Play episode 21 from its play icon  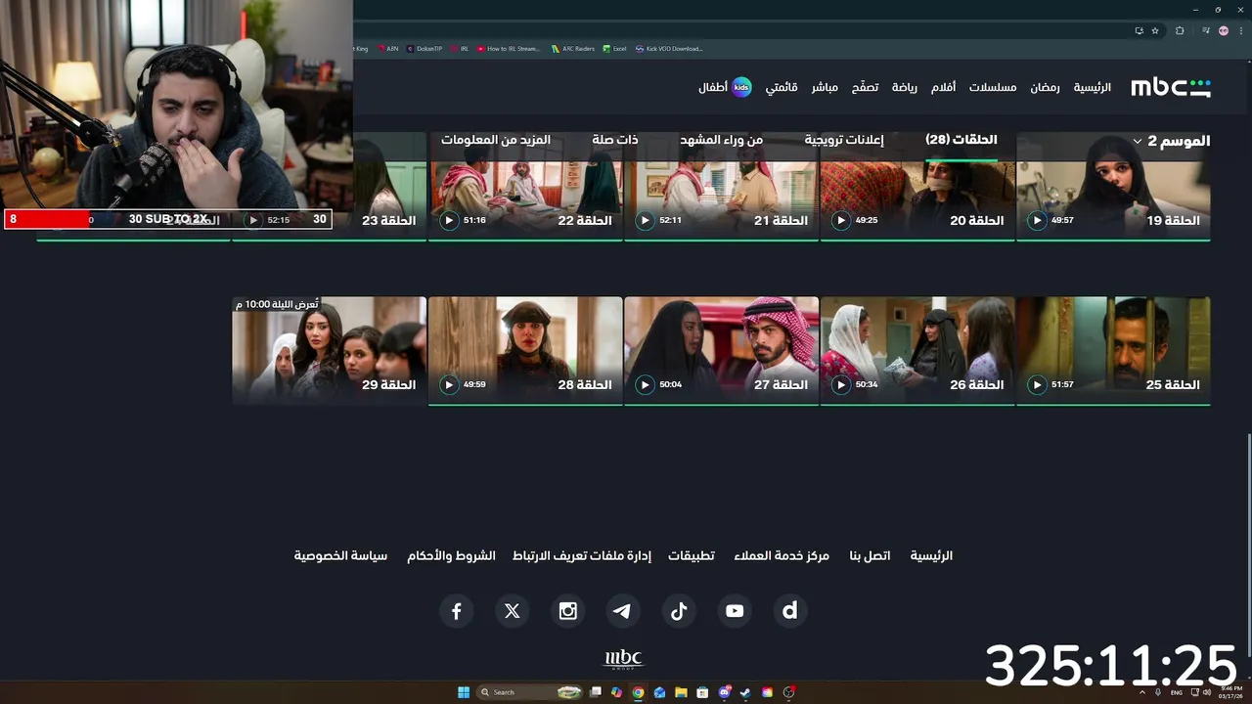[x=645, y=220]
